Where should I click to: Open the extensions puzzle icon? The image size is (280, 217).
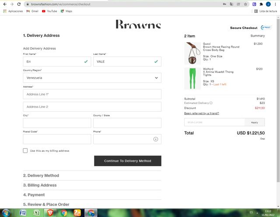(x=261, y=4)
